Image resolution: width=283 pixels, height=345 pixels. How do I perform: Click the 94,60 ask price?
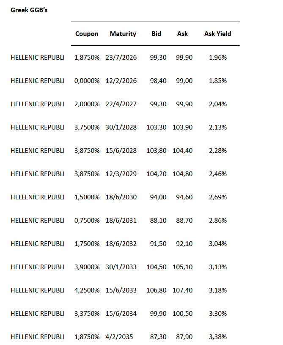pos(184,197)
